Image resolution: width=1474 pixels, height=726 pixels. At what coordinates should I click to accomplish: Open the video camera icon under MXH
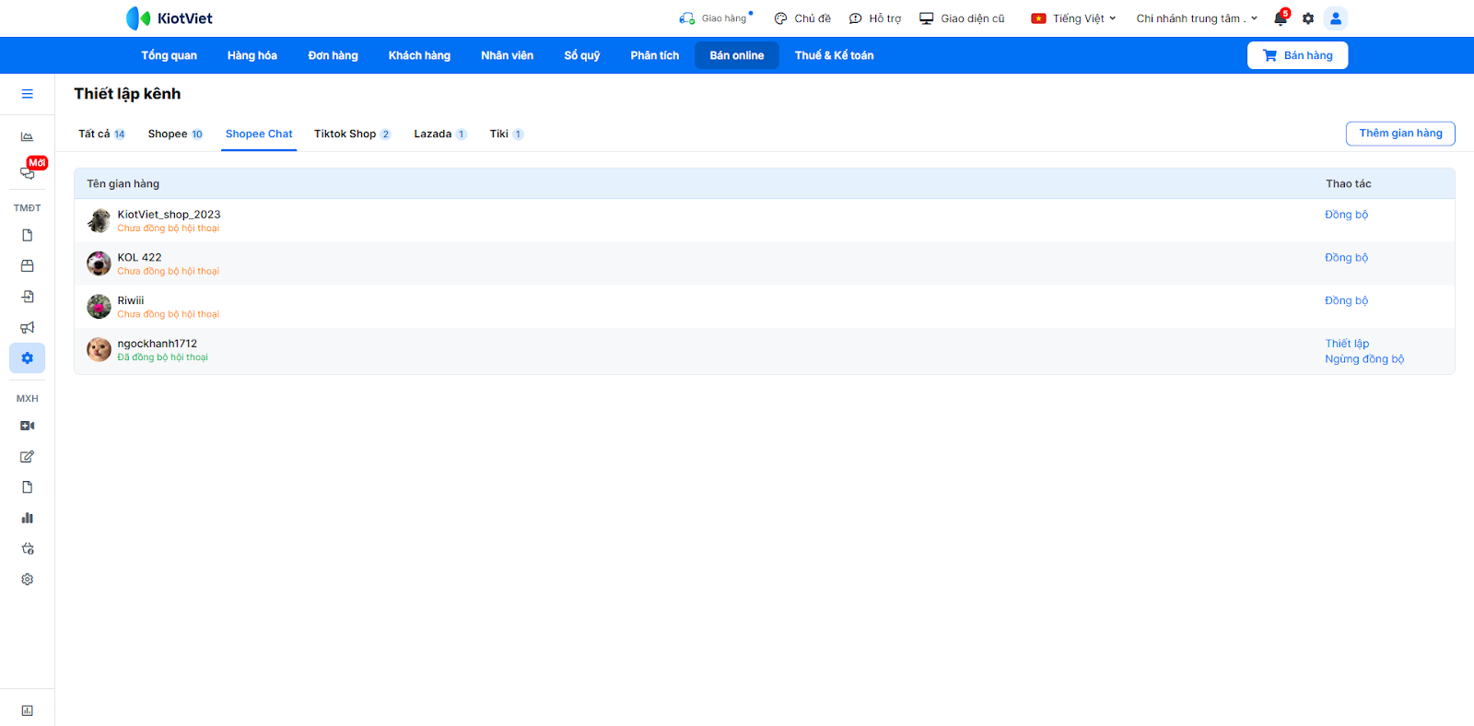[28, 426]
